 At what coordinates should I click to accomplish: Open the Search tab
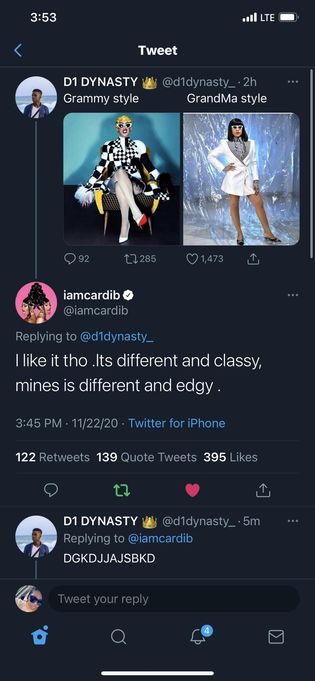[x=118, y=636]
